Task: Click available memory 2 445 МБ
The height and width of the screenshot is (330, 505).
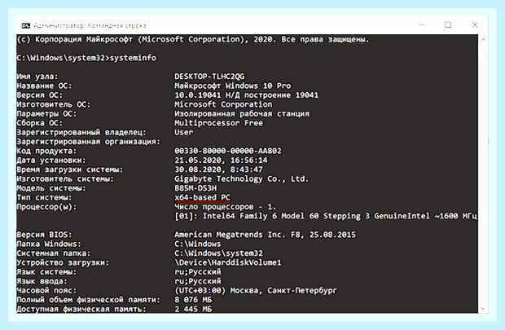Action: [193, 310]
